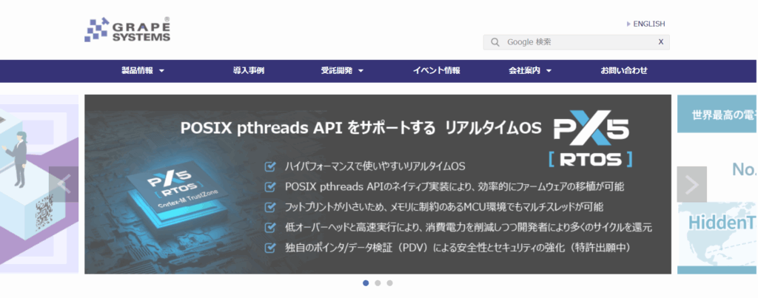Switch language via ENGLISH link
This screenshot has height=298, width=758.
point(648,24)
